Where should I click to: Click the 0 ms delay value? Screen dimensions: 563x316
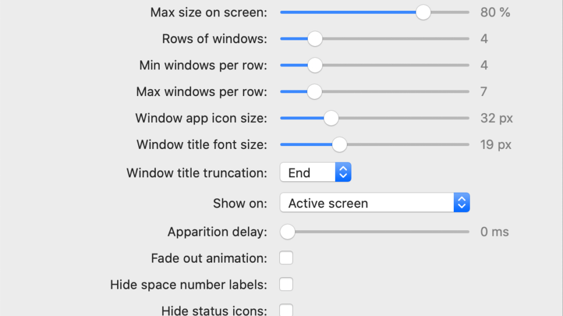click(x=494, y=232)
